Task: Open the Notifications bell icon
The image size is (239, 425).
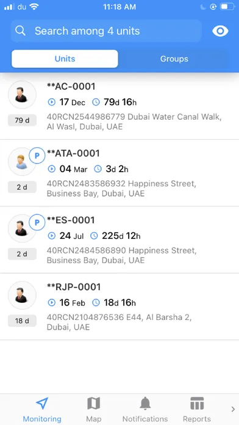Action: [145, 403]
